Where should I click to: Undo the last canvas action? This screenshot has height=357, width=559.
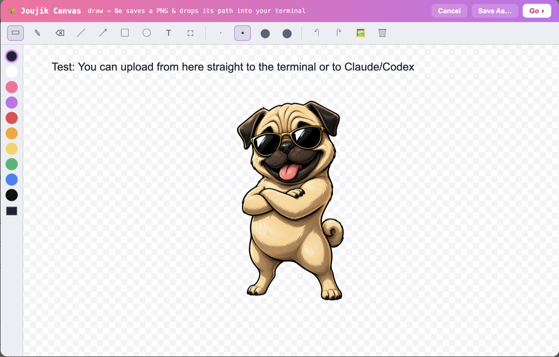point(317,33)
